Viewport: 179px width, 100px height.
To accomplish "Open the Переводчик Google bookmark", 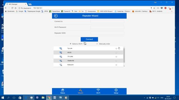I will (32, 11).
